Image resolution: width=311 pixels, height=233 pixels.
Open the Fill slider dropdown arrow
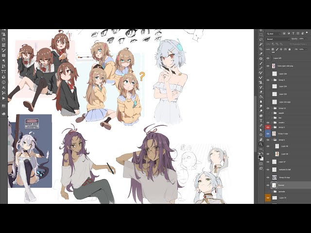(x=306, y=49)
